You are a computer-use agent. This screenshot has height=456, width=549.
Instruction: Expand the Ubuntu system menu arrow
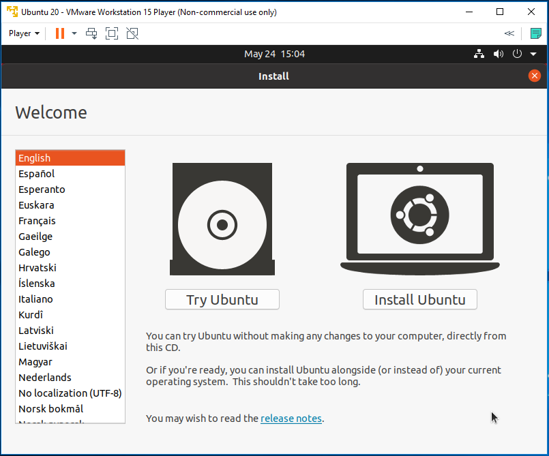click(533, 55)
